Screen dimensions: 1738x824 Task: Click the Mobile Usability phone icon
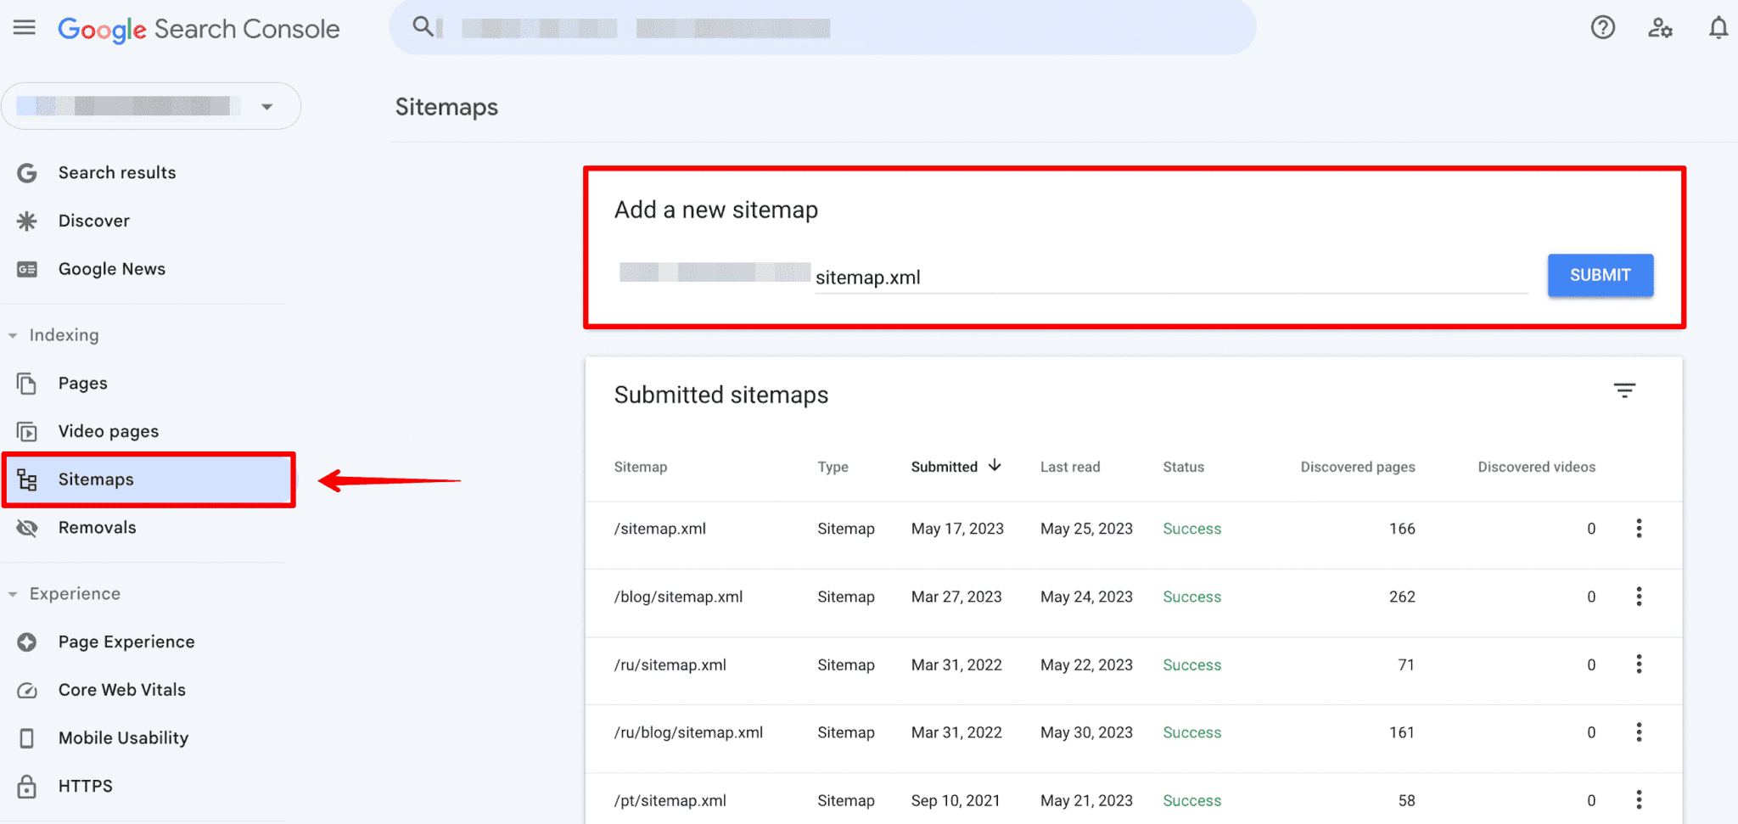pyautogui.click(x=27, y=738)
